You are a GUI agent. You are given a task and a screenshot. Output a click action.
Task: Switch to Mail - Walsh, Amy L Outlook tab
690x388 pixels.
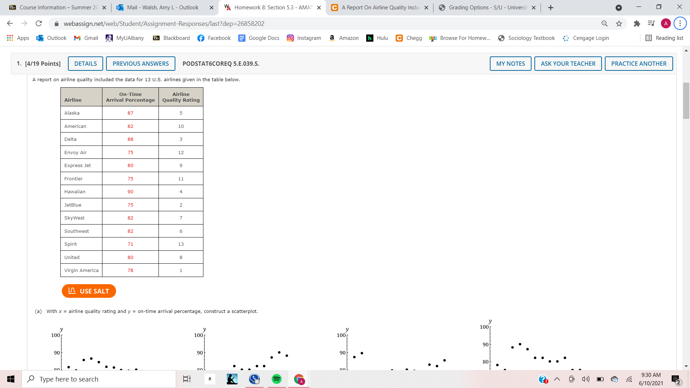pyautogui.click(x=162, y=8)
